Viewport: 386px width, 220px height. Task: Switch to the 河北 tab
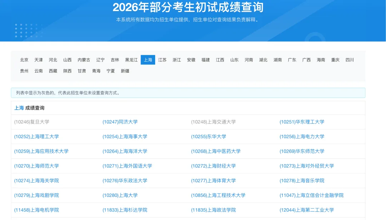pos(53,60)
